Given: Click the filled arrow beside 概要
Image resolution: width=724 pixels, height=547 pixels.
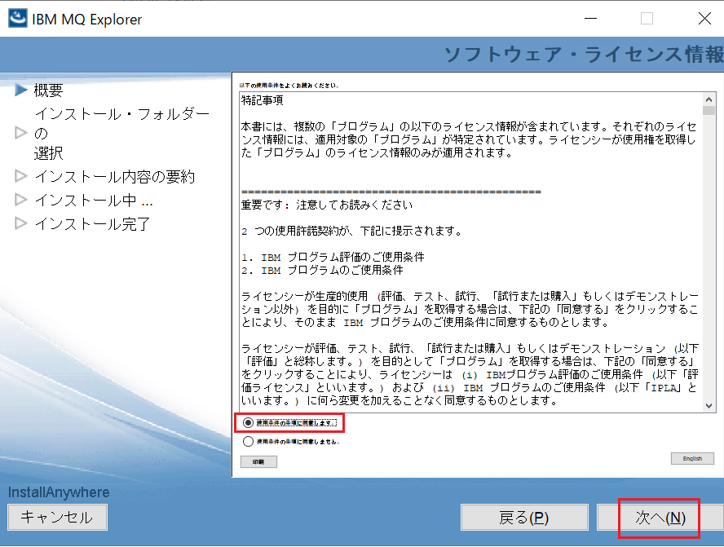Looking at the screenshot, I should [x=21, y=90].
